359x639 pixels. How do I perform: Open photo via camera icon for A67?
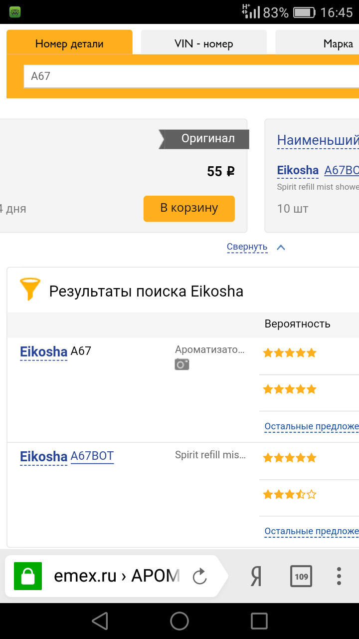point(182,364)
